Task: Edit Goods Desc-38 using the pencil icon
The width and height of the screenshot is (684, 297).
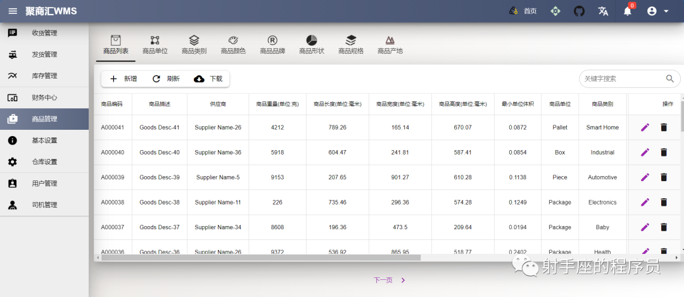Action: pos(645,203)
